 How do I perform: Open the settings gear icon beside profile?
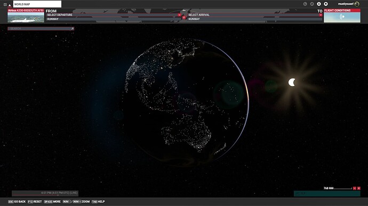tap(326, 4)
